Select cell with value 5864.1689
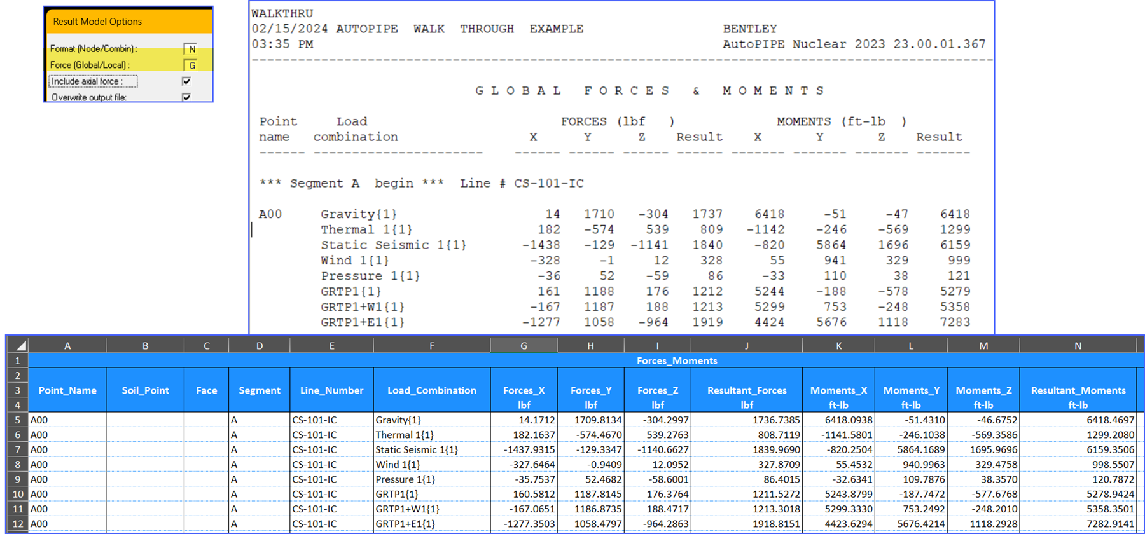This screenshot has width=1145, height=534. click(911, 449)
